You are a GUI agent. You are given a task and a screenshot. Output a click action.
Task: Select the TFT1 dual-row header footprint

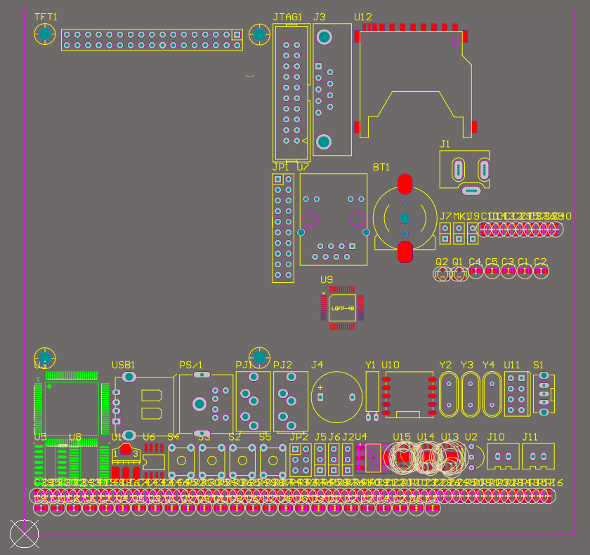click(152, 40)
